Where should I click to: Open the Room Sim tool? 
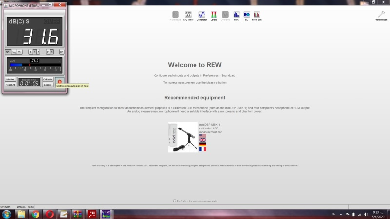(x=256, y=16)
